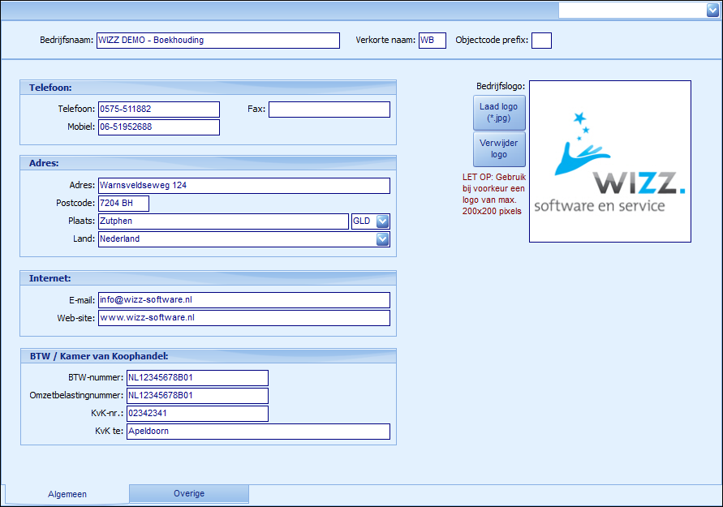Click the Laad logo (*.jpg) button
The height and width of the screenshot is (507, 723).
tap(499, 113)
